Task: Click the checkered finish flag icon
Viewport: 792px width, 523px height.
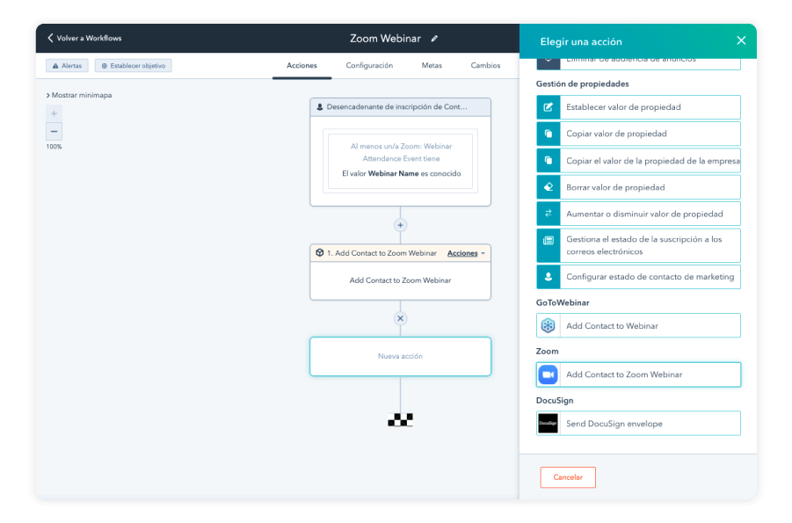Action: point(400,420)
